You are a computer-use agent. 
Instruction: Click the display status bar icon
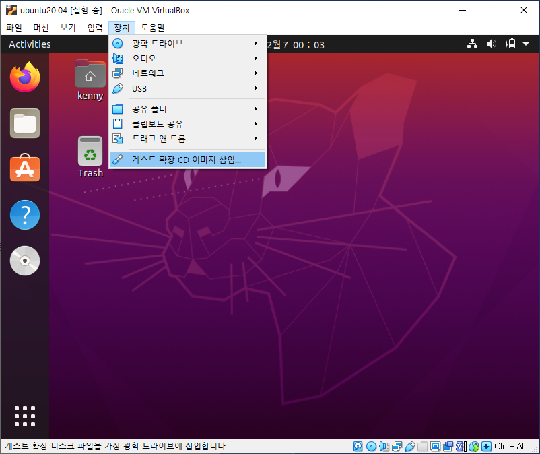click(x=436, y=447)
